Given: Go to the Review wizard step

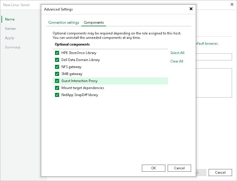Looking at the screenshot, I should (x=10, y=29).
